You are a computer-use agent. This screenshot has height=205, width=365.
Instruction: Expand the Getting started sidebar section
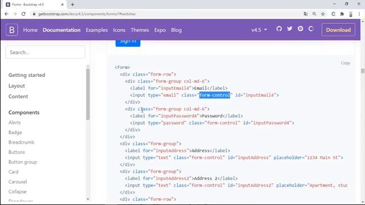pos(27,75)
